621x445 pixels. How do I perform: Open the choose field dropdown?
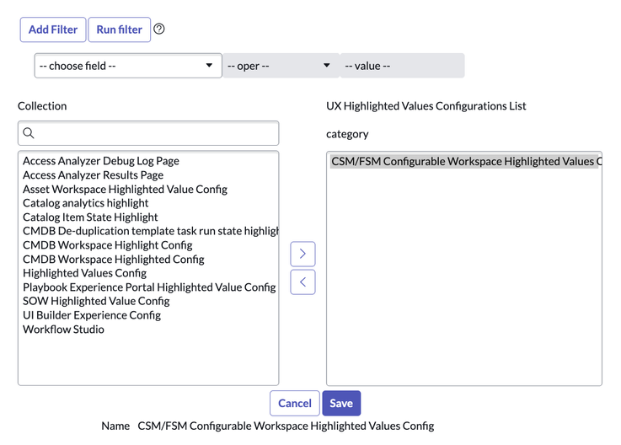pyautogui.click(x=128, y=66)
